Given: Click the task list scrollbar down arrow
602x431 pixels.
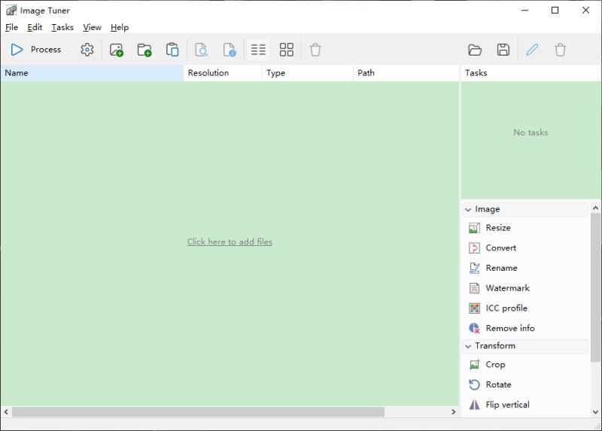Looking at the screenshot, I should [595, 412].
